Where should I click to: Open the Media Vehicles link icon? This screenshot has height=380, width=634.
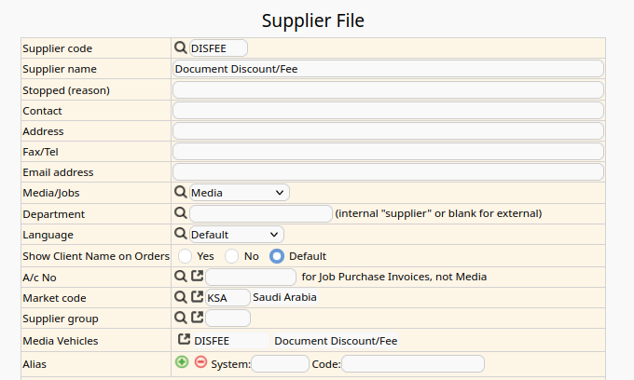tap(185, 340)
